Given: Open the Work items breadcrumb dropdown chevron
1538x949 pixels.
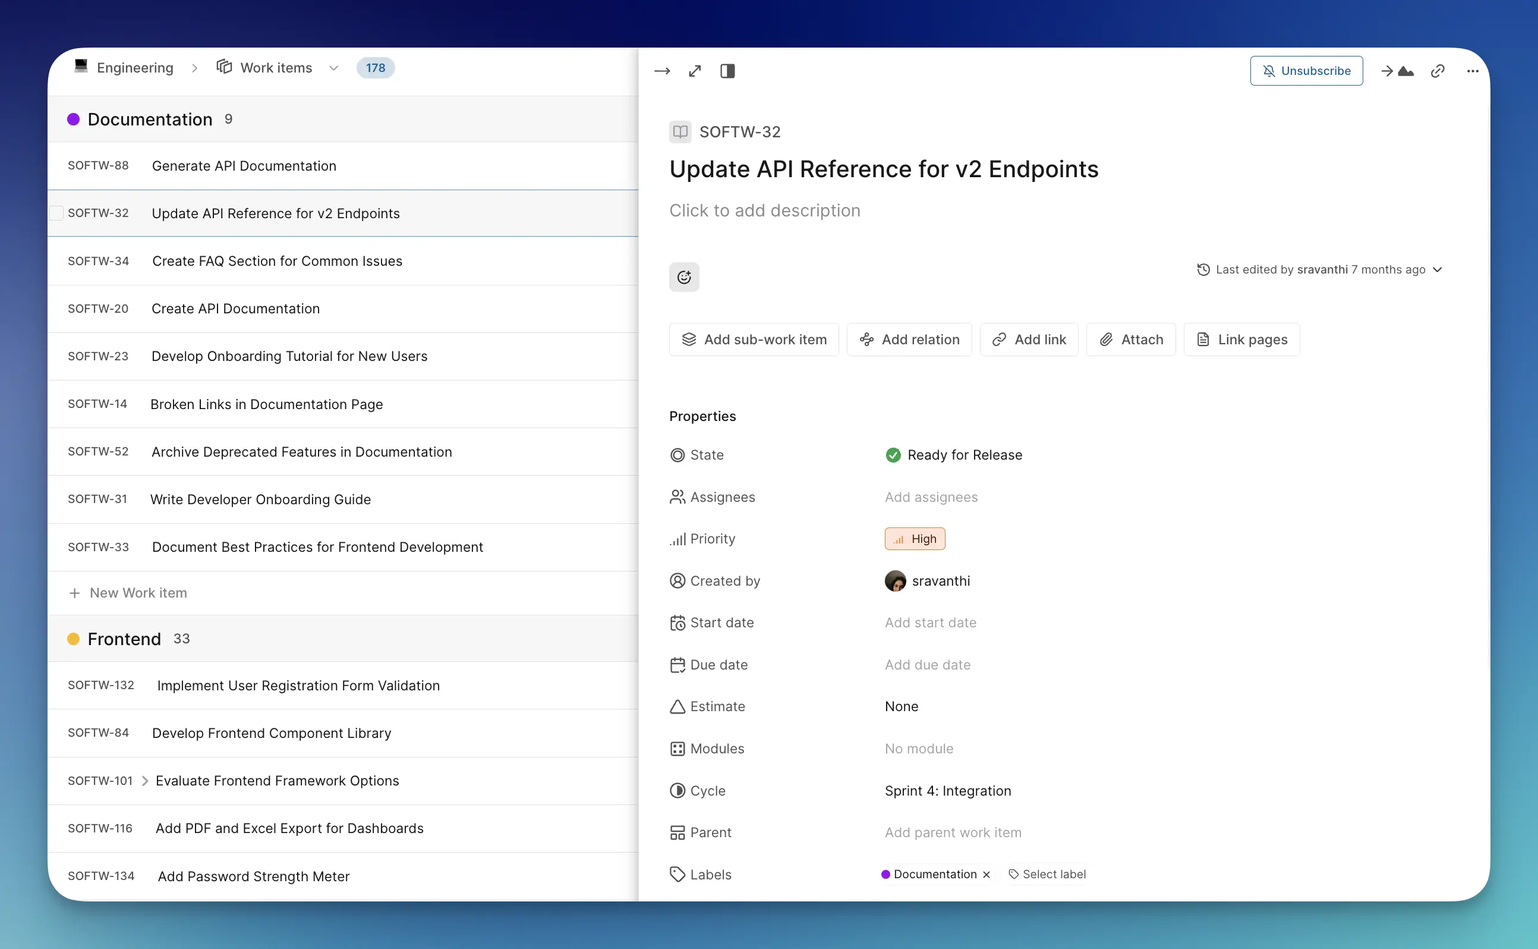Looking at the screenshot, I should tap(334, 68).
